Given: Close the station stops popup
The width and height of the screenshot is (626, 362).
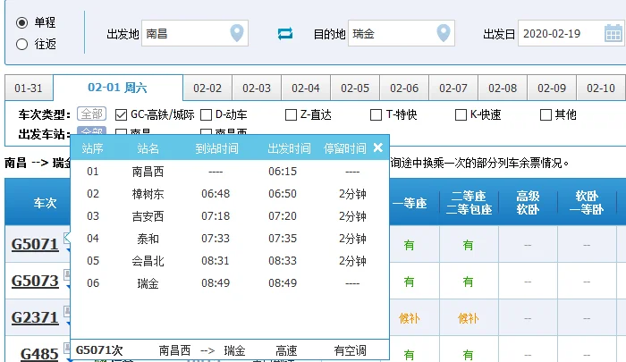Looking at the screenshot, I should click(x=378, y=148).
